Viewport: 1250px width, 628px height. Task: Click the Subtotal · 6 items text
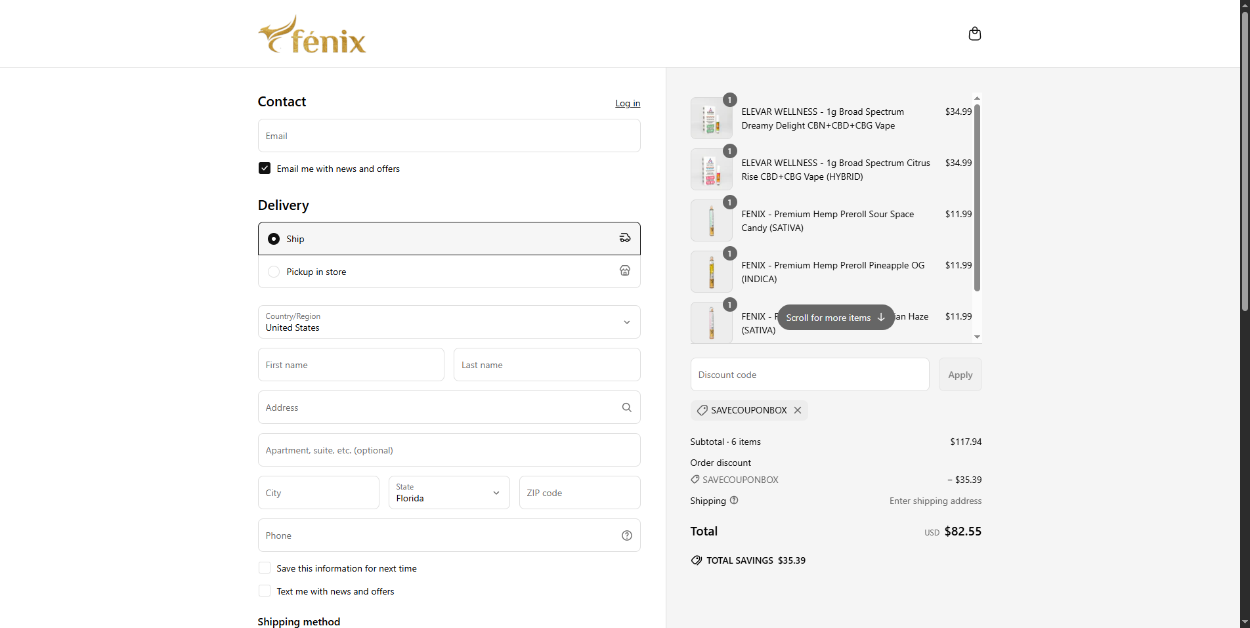(725, 442)
